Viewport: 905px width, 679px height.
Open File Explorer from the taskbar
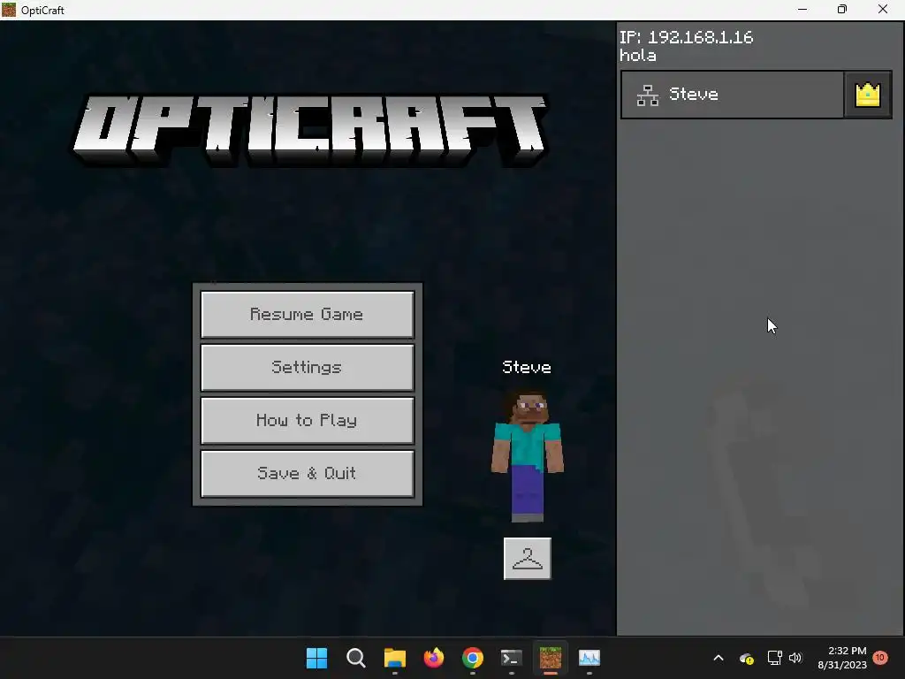coord(395,658)
